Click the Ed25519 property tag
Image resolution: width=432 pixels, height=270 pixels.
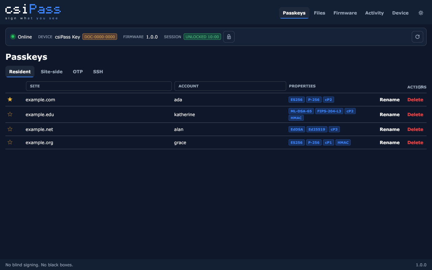pos(317,129)
